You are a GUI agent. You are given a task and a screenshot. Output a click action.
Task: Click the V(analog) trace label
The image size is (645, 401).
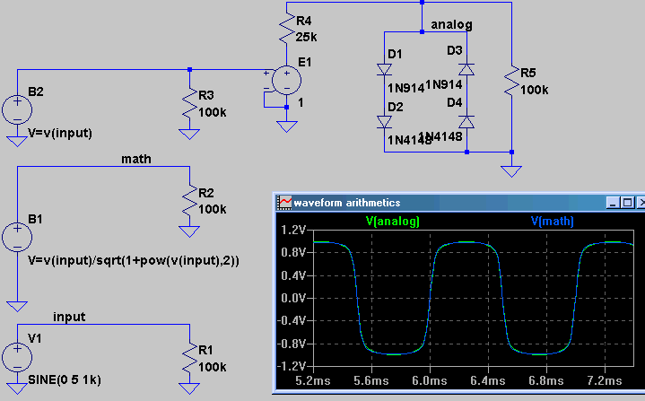pyautogui.click(x=393, y=222)
